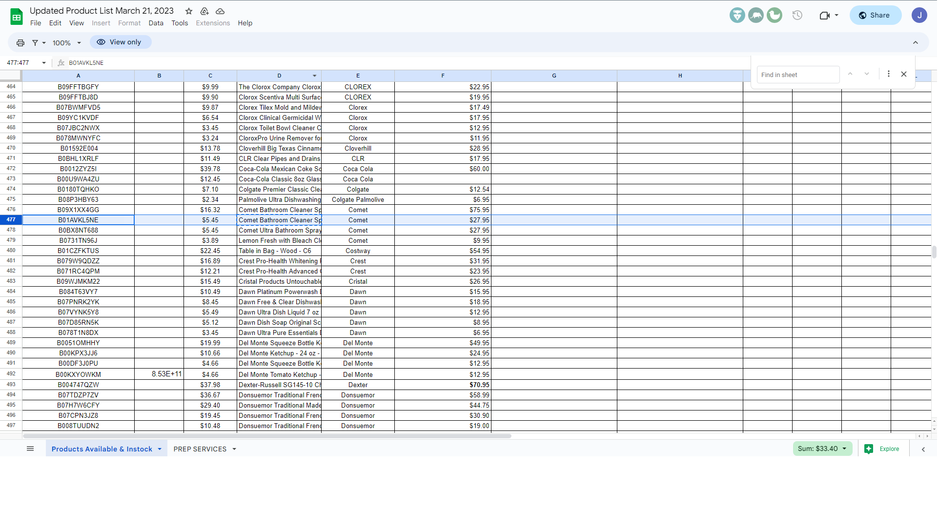Open the add-to-Drive shortcut icon
938x508 pixels.
coord(204,11)
